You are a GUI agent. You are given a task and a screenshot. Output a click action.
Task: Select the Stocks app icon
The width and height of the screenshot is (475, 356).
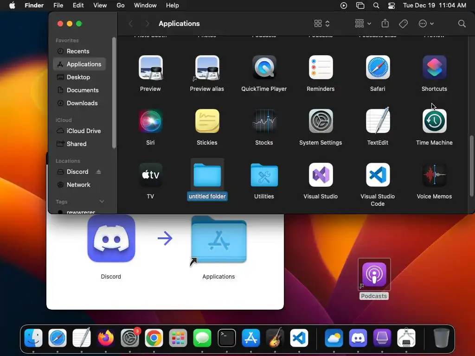pos(264,121)
